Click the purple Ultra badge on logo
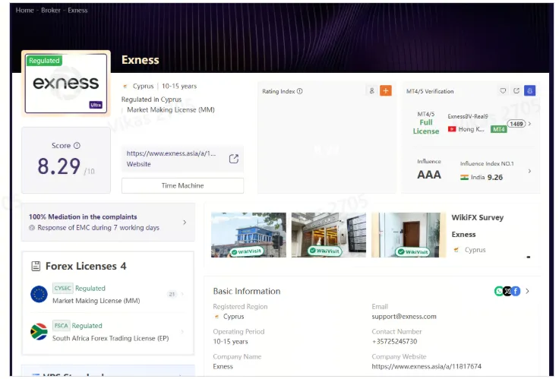The width and height of the screenshot is (559, 379). 96,105
